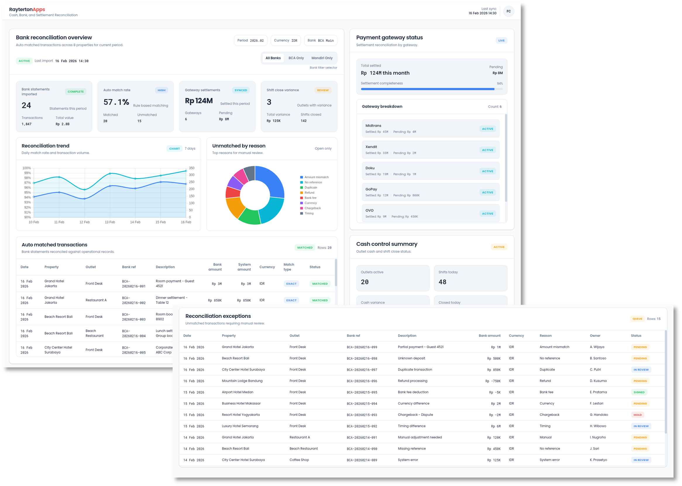Click the QUEUE badge on Reconciliation exceptions

click(637, 319)
